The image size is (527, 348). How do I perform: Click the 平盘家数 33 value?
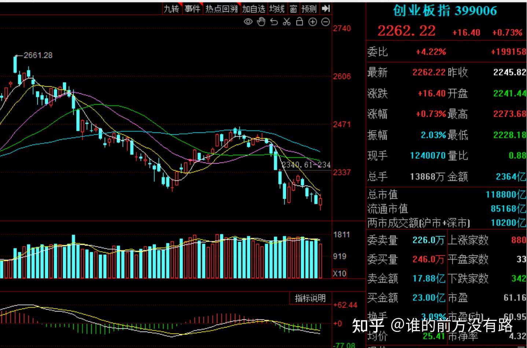(x=522, y=259)
